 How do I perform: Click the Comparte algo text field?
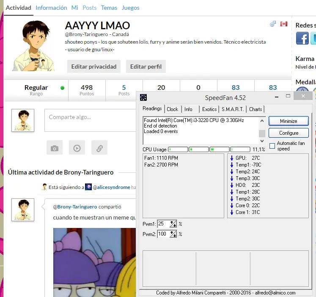[90, 120]
